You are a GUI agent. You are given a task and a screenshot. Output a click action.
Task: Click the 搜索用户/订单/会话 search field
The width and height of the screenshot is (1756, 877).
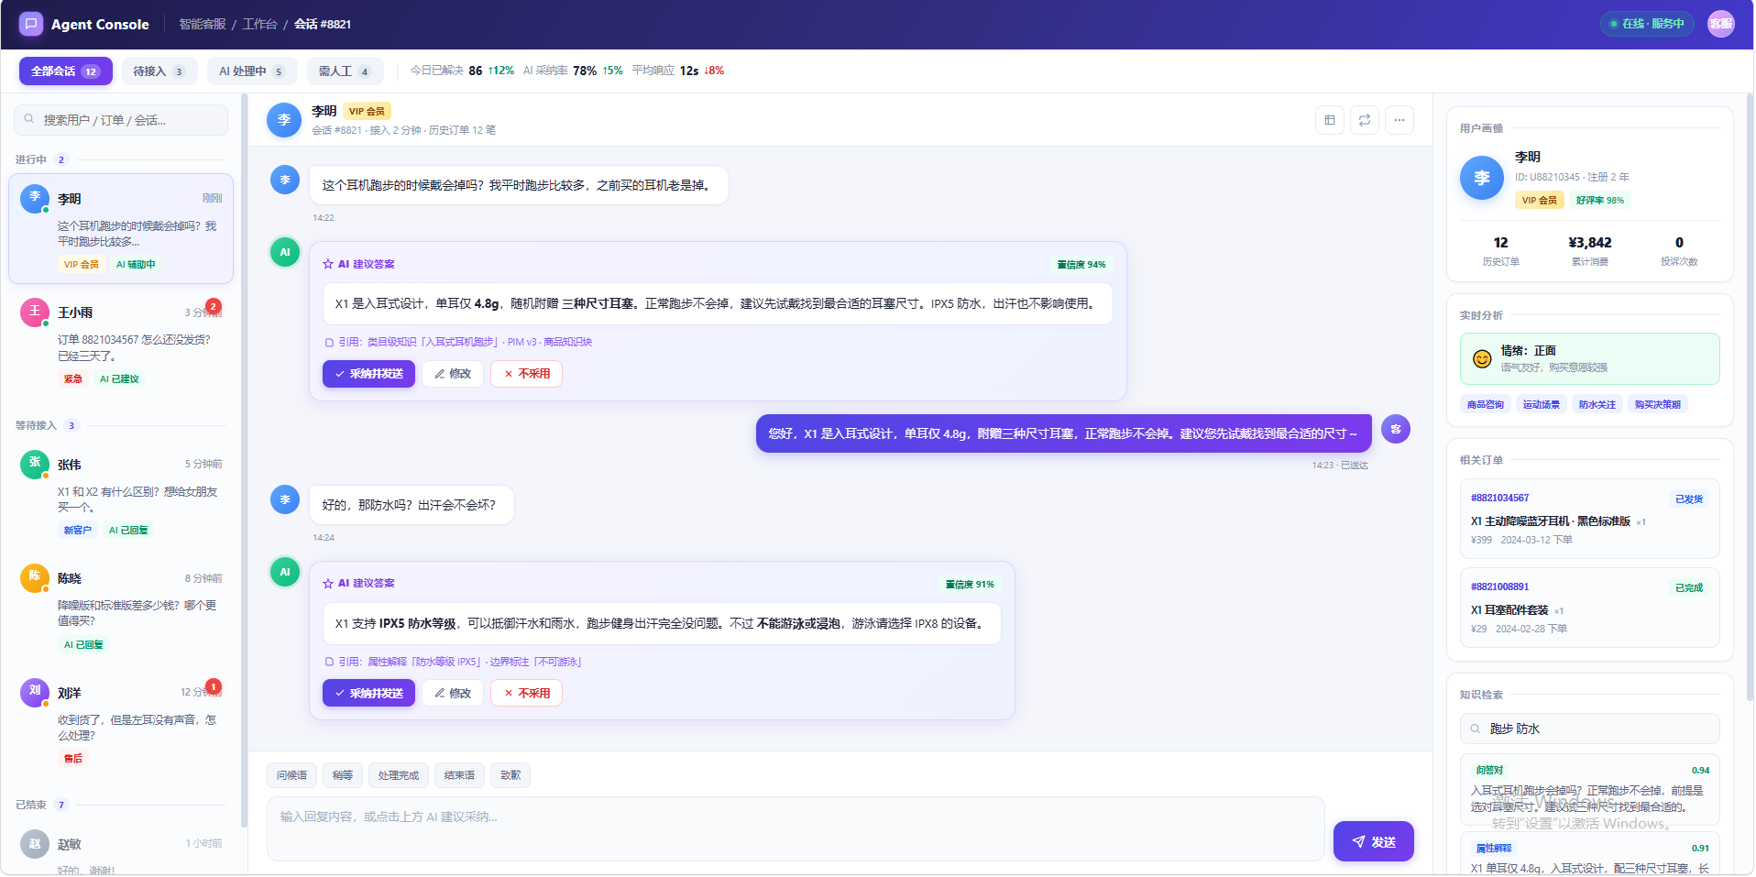coord(121,120)
